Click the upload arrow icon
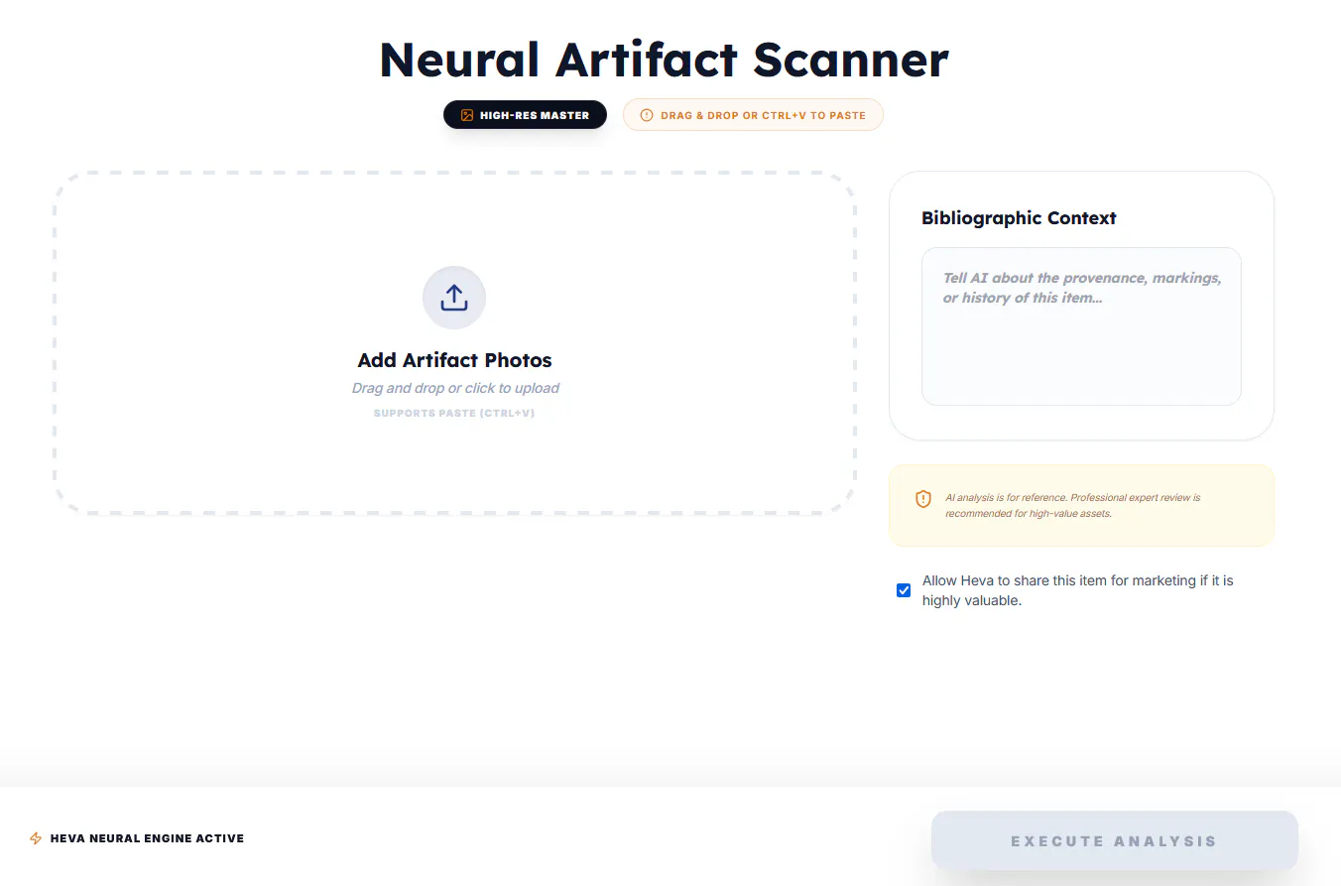This screenshot has width=1341, height=886. coord(454,298)
